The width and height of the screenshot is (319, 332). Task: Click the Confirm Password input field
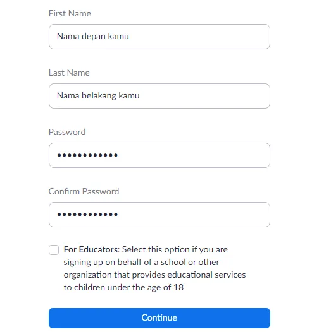click(159, 215)
